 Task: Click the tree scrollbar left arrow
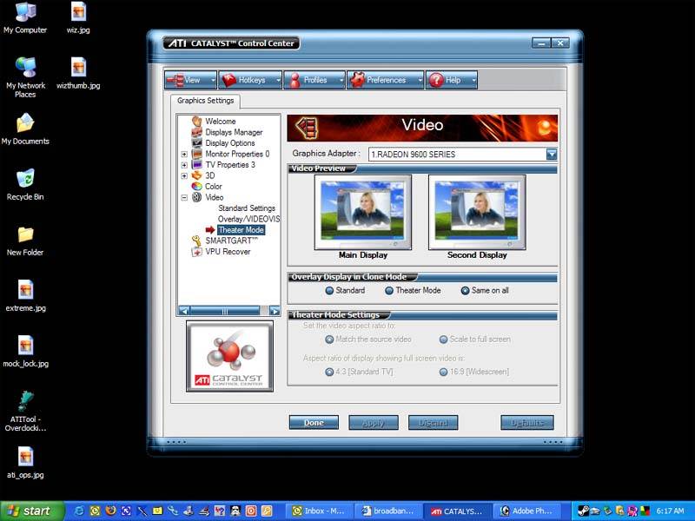pyautogui.click(x=184, y=311)
